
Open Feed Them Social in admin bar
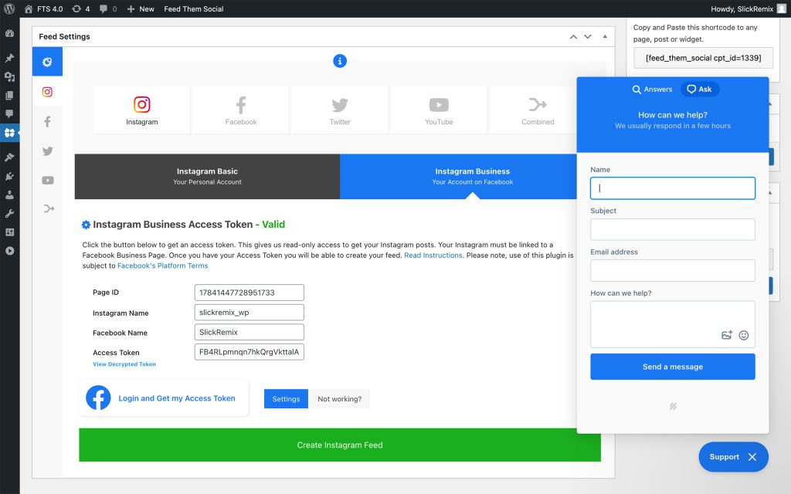click(194, 8)
